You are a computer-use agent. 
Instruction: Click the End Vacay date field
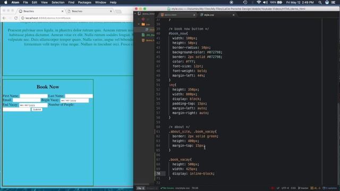pyautogui.click(x=33, y=105)
